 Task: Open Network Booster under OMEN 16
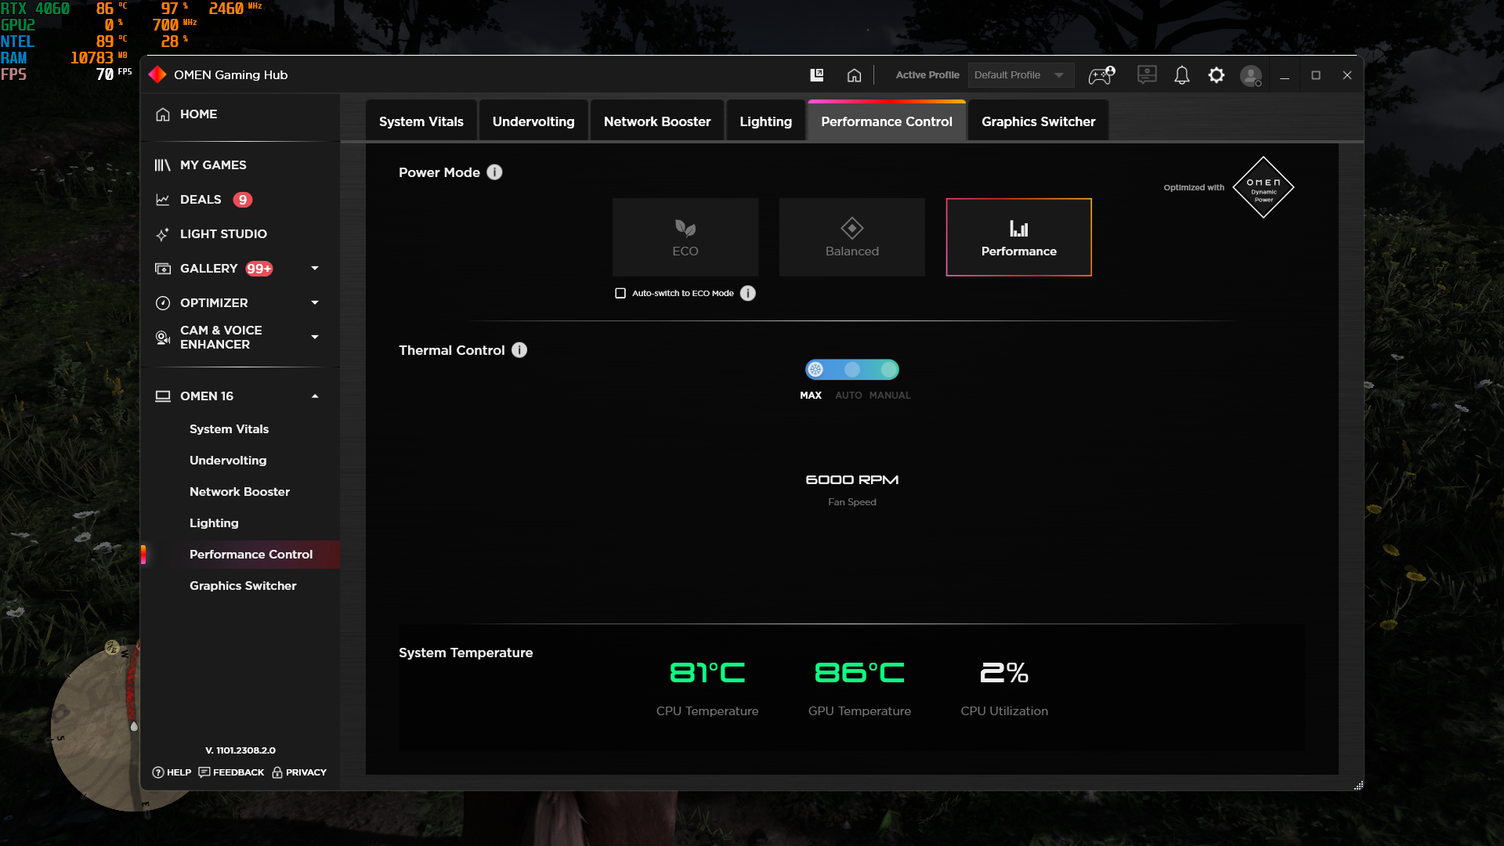pyautogui.click(x=240, y=492)
